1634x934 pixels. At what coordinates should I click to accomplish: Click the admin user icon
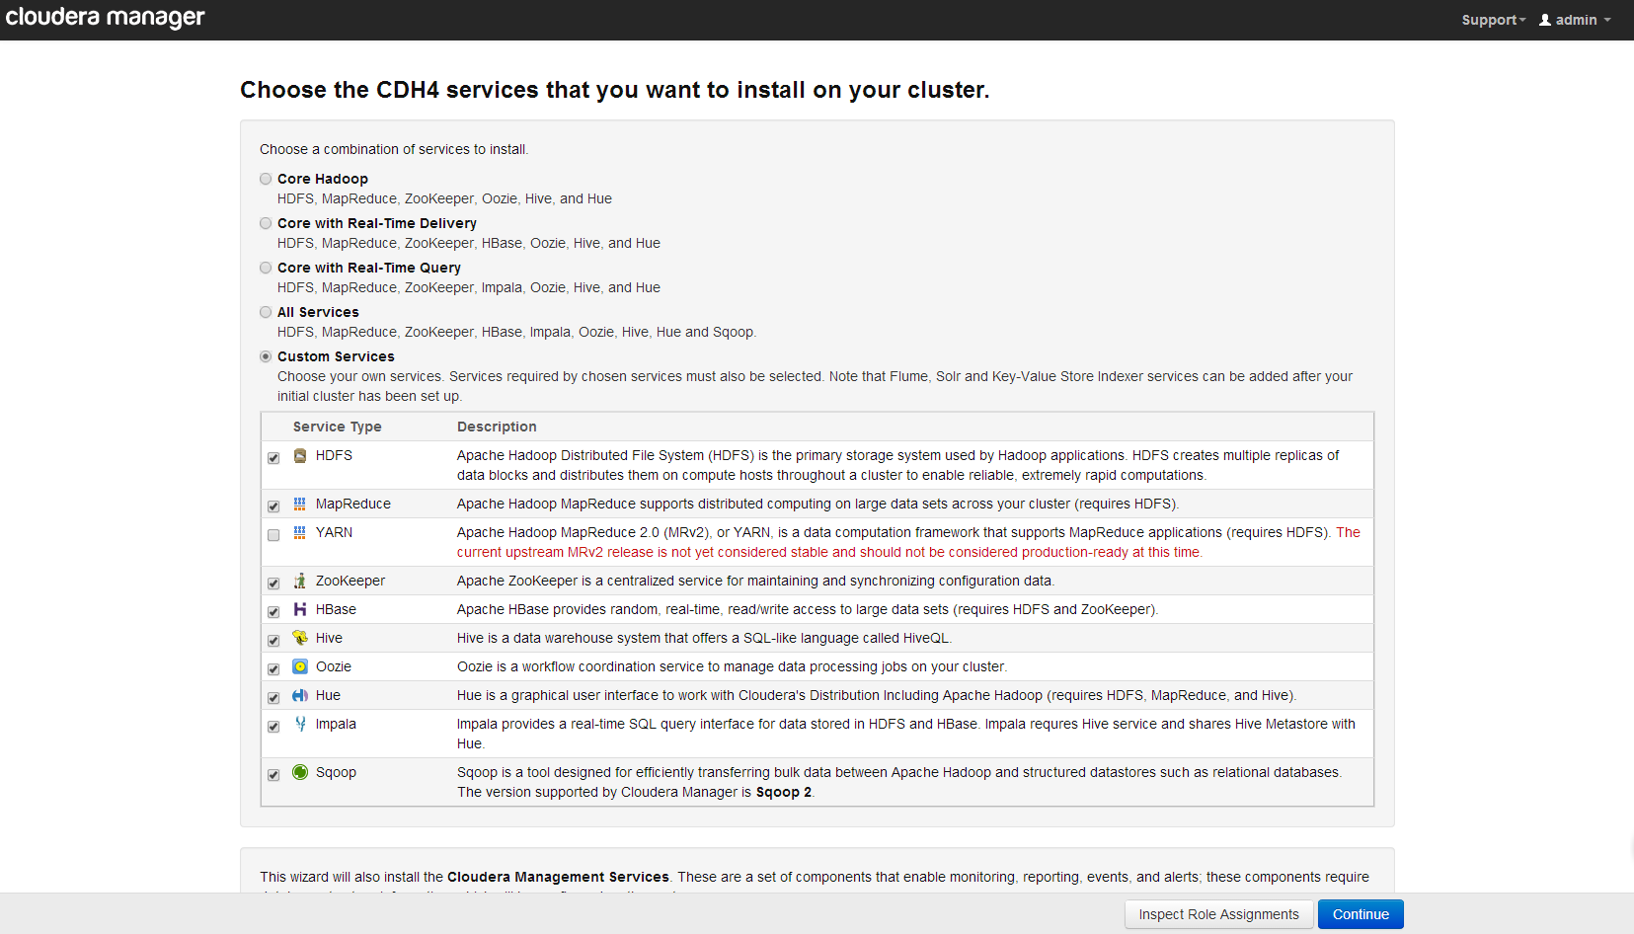tap(1545, 20)
